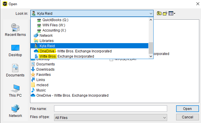Click the Open button
The width and height of the screenshot is (201, 123).
point(187,109)
